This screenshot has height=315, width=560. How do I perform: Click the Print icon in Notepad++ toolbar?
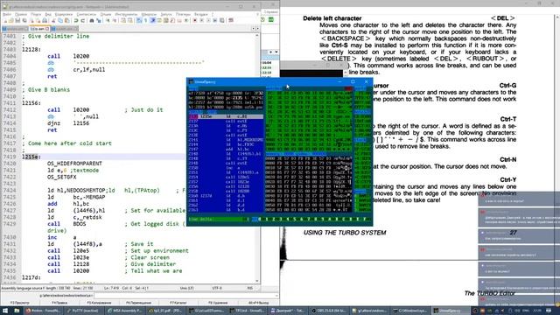[45, 20]
